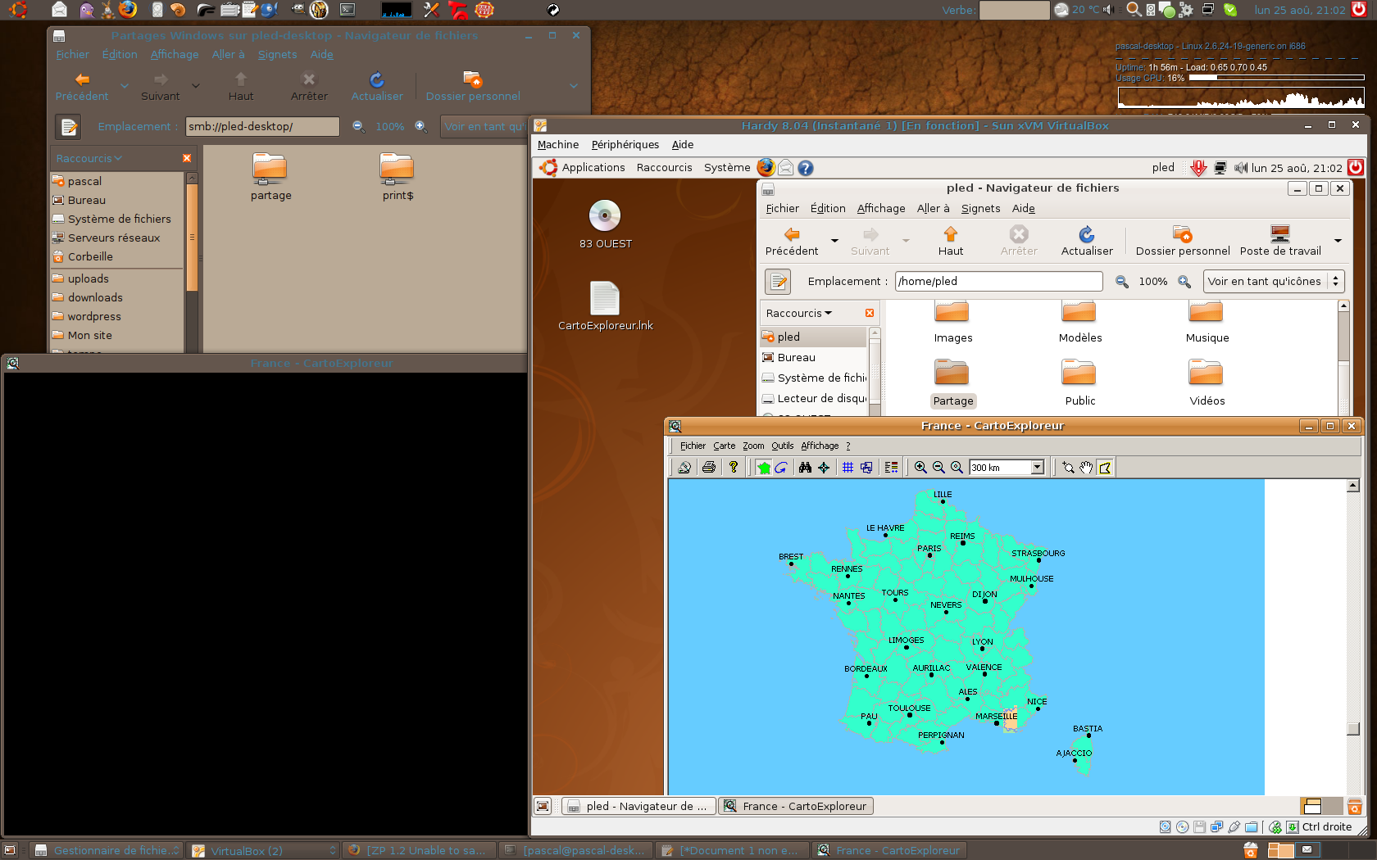The image size is (1377, 860).
Task: Click zoom in magnifier in pled navigator
Action: [x=1184, y=282]
